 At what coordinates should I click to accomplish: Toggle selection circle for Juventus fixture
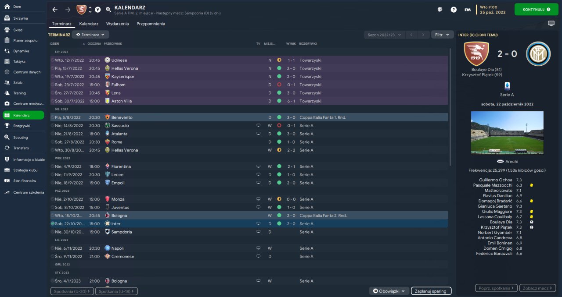53,207
